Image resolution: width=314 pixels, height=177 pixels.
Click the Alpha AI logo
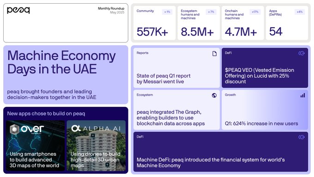pos(96,128)
